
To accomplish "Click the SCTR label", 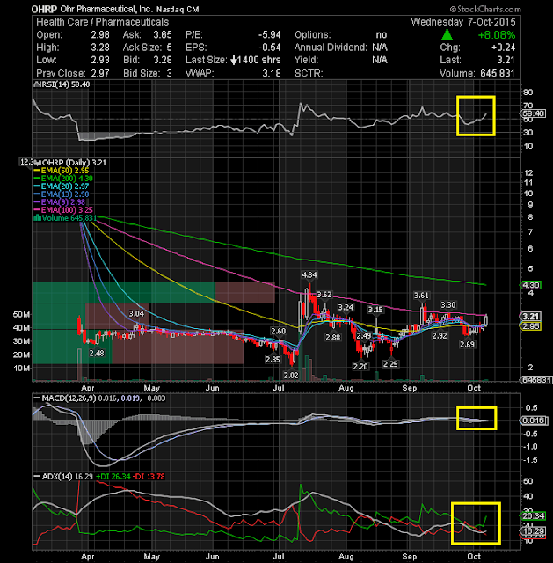I will 309,73.
